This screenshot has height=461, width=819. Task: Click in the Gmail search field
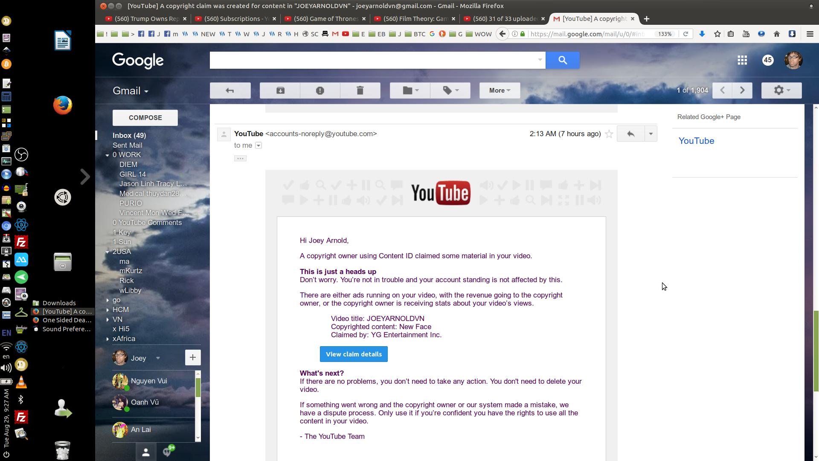pos(373,60)
